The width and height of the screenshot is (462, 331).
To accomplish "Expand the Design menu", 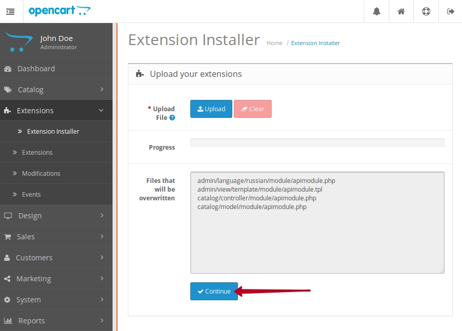I will coord(55,216).
